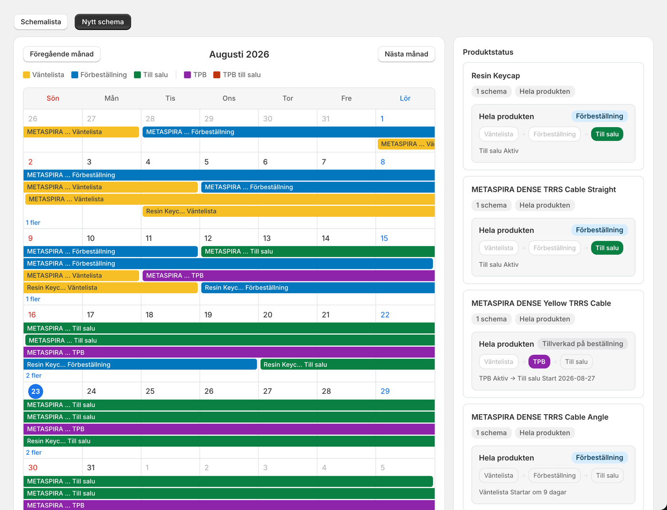Open METASPIRA TPB event in August 16 week

click(x=229, y=352)
